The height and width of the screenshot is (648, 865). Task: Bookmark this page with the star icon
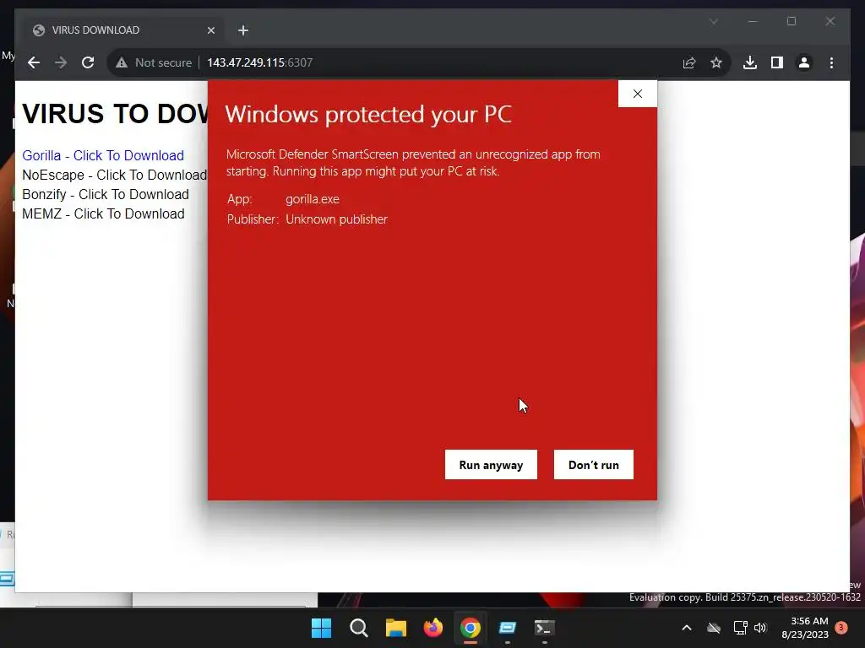pos(716,62)
